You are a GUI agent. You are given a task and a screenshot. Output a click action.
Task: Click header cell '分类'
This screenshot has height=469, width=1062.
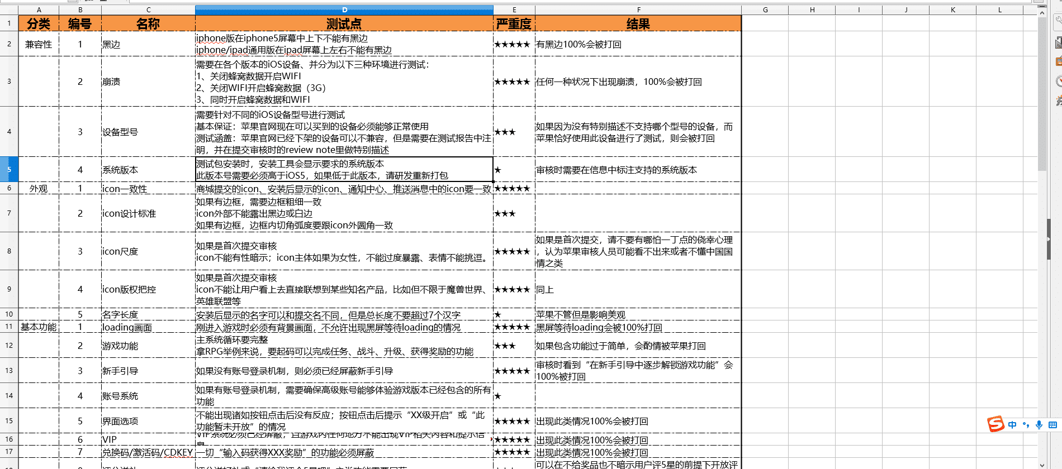coord(39,23)
